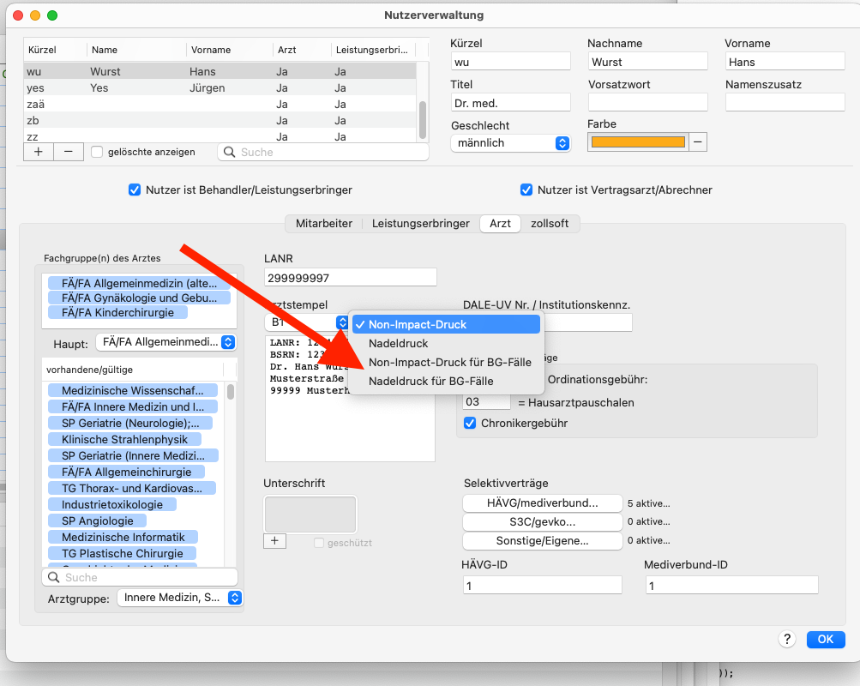Select 'SP Angiologie' in available list
The image size is (860, 686).
pos(98,521)
